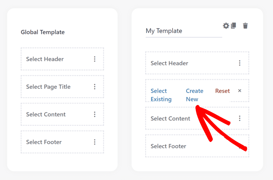Close the slot options with × icon
This screenshot has width=273, height=180.
240,91
